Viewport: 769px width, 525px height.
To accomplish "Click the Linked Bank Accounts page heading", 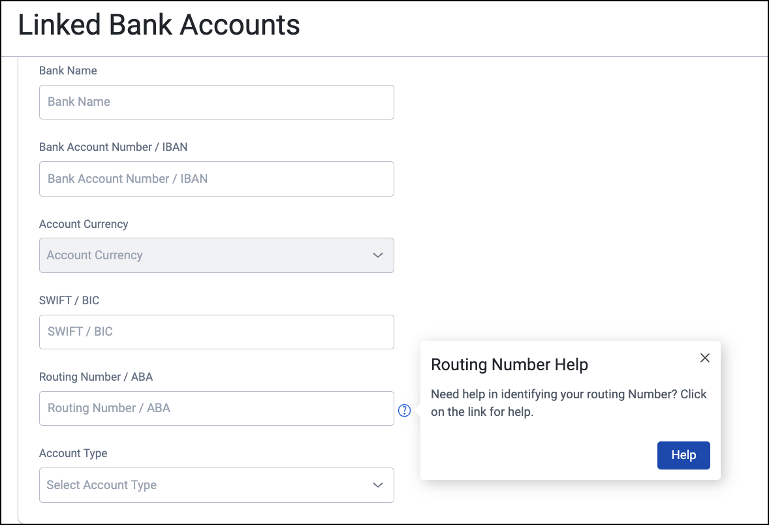I will tap(159, 25).
